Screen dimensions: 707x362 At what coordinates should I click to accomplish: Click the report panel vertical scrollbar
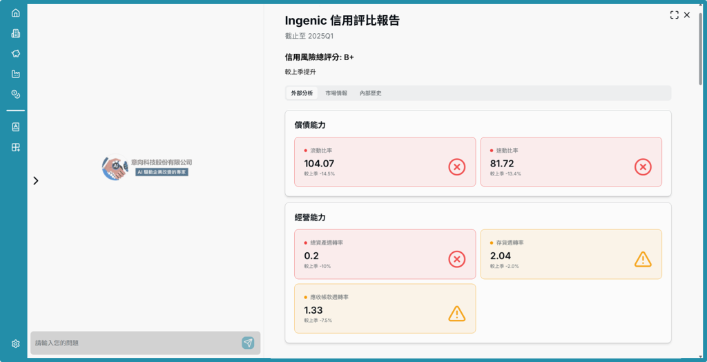(702, 41)
